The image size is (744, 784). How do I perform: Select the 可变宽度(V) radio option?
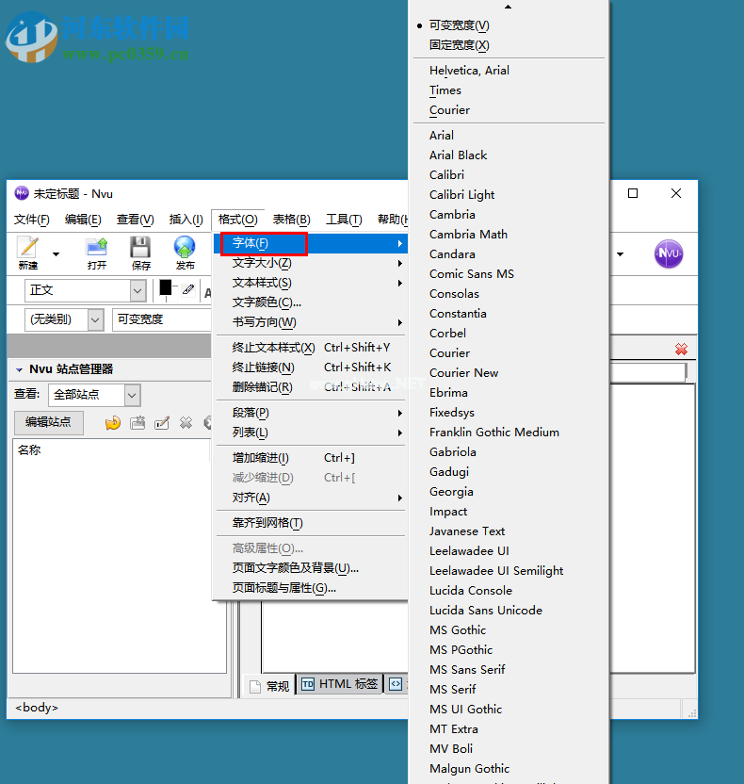tap(509, 25)
